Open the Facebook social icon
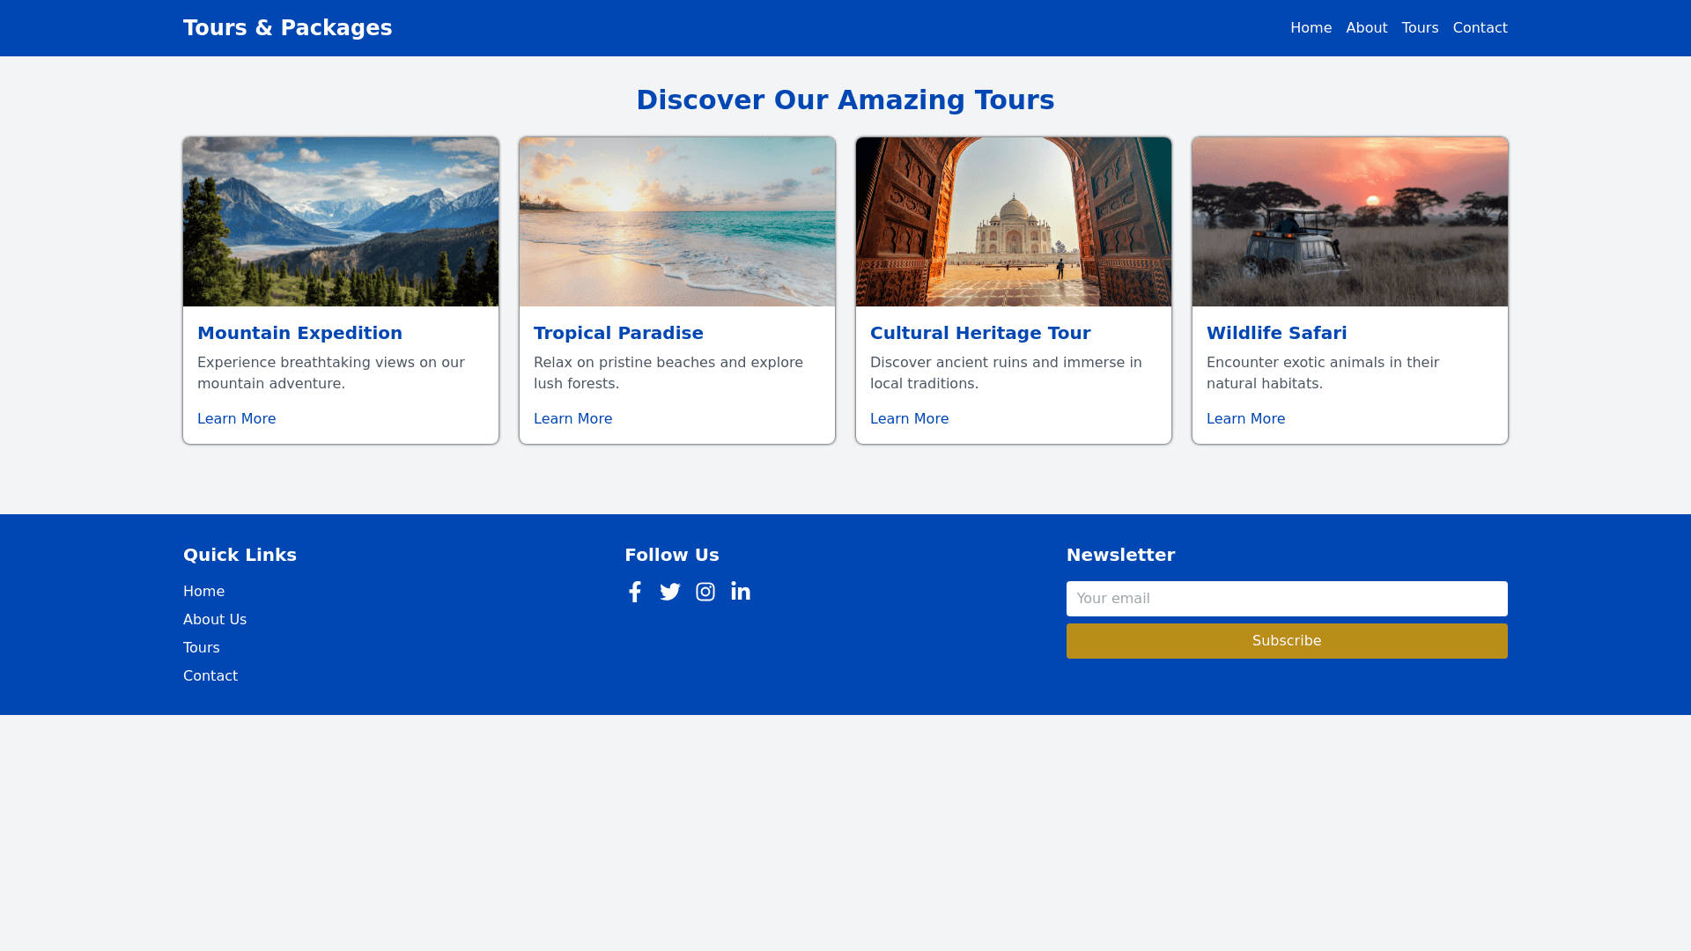1691x951 pixels. pos(635,592)
